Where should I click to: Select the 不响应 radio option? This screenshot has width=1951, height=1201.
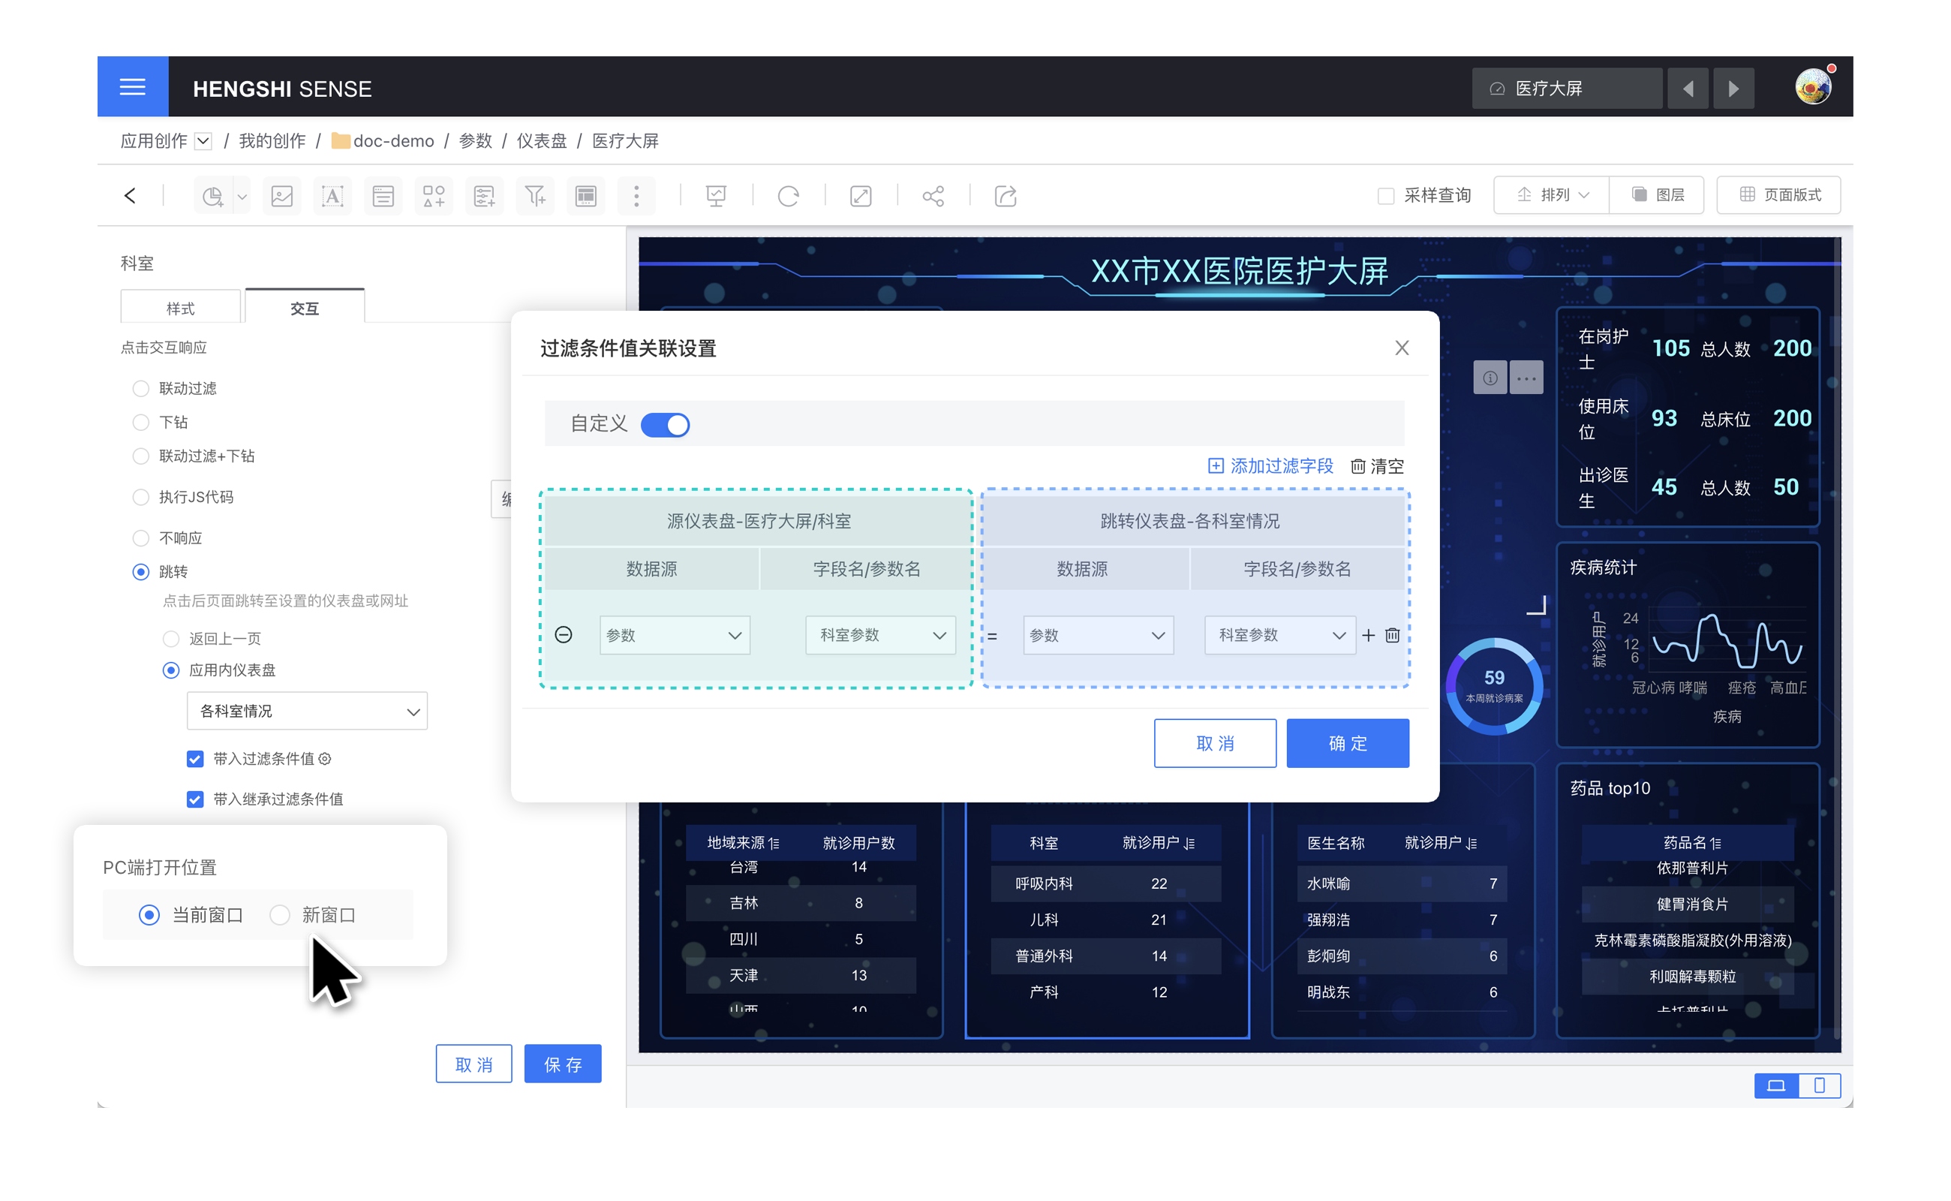point(140,538)
